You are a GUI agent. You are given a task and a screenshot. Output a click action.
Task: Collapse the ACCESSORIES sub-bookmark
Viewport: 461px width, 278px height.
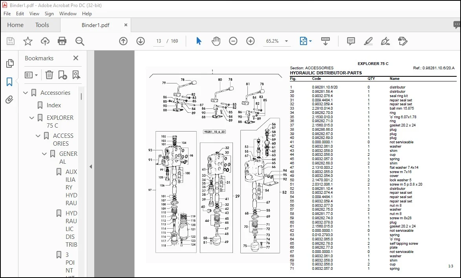coord(38,136)
